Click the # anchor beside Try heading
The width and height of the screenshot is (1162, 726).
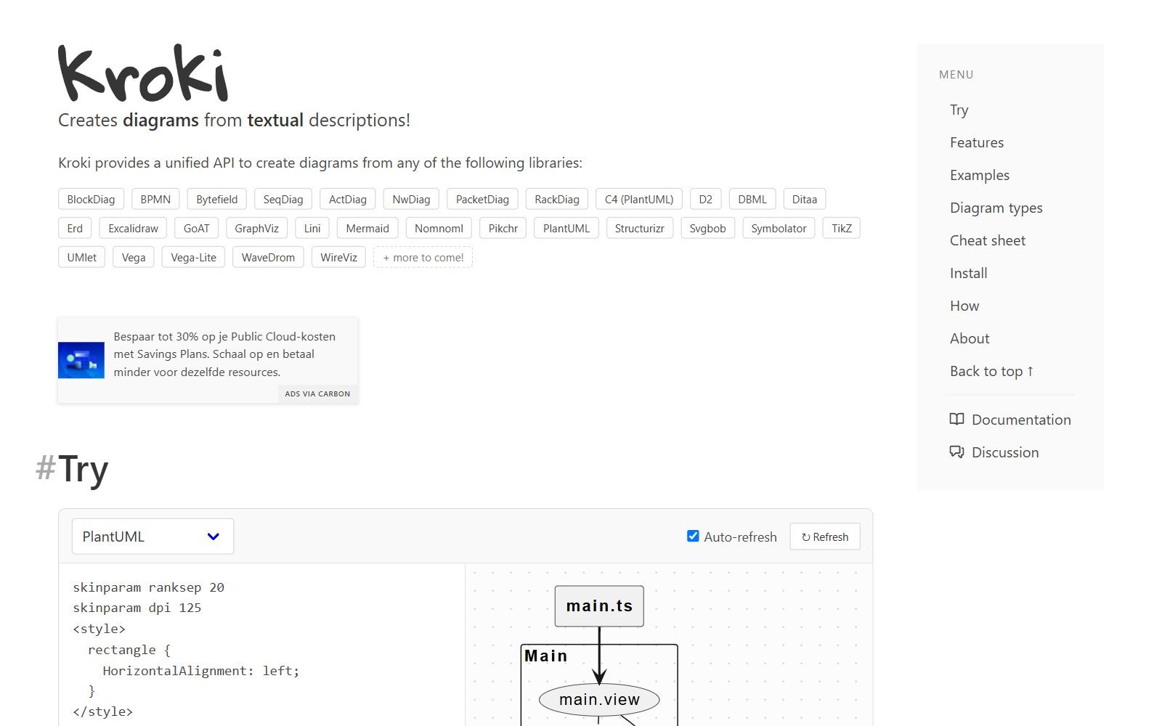(x=45, y=468)
